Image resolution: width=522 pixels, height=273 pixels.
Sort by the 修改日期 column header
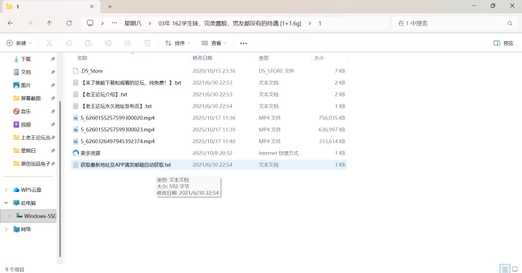[x=205, y=57]
